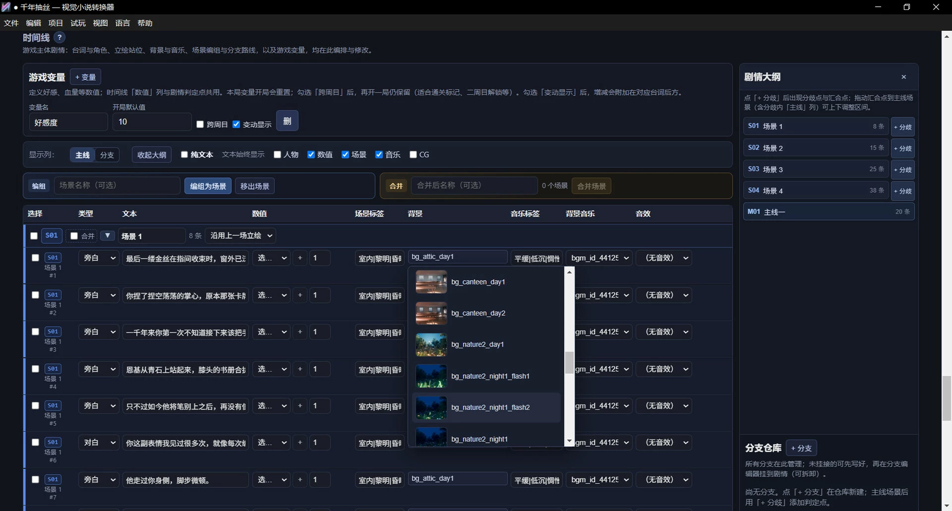
Task: Close the 剧情大纲 outline panel
Action: pyautogui.click(x=903, y=77)
